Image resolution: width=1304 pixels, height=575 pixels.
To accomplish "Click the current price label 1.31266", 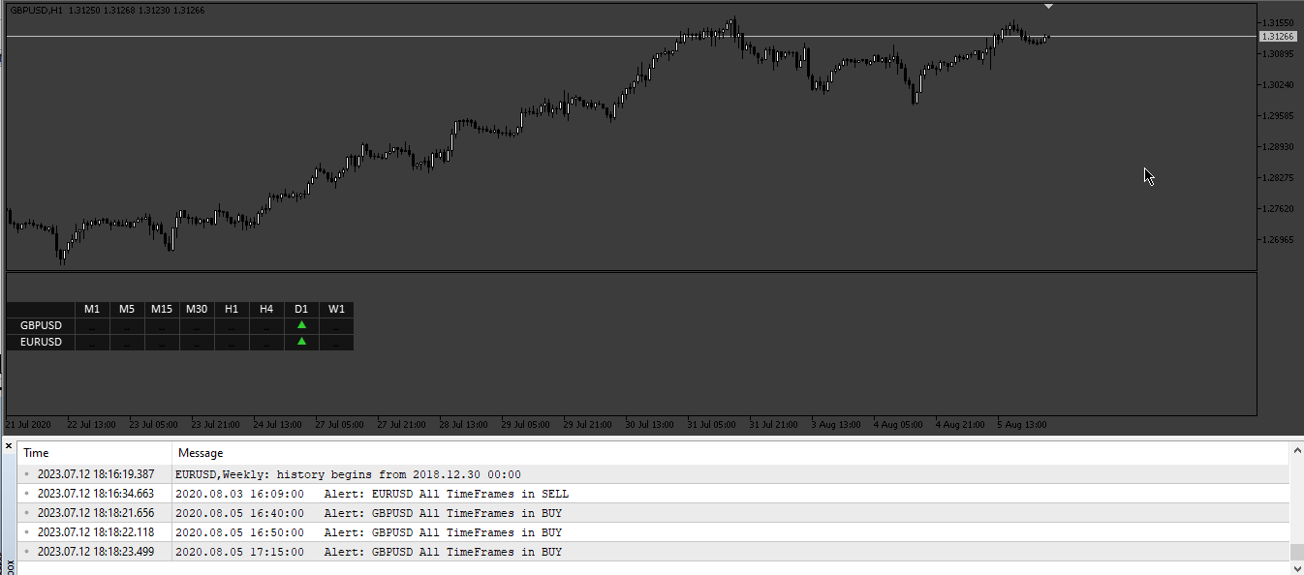I will point(1277,36).
